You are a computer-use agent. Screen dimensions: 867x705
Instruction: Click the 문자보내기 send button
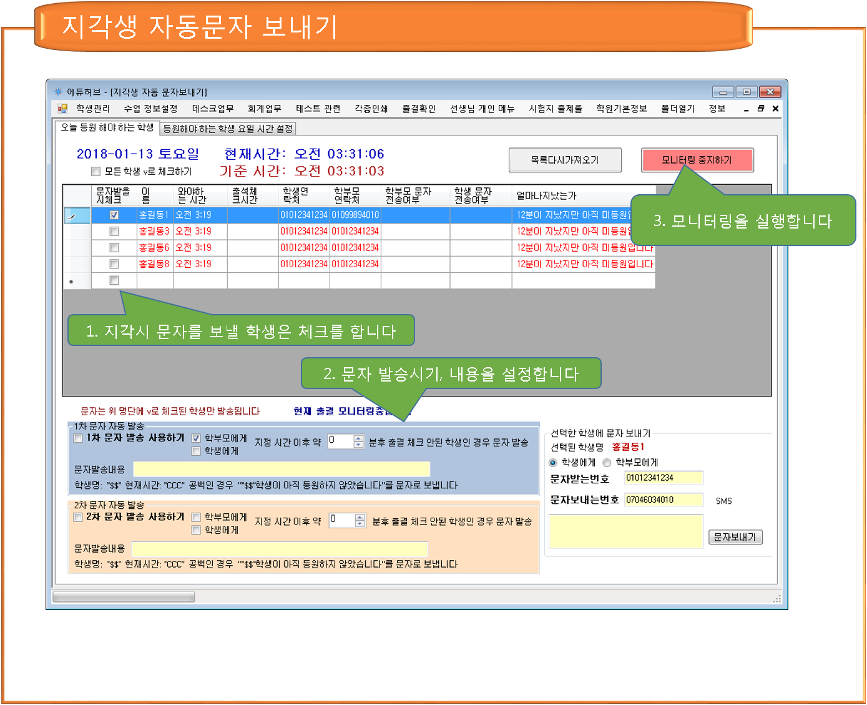(735, 537)
